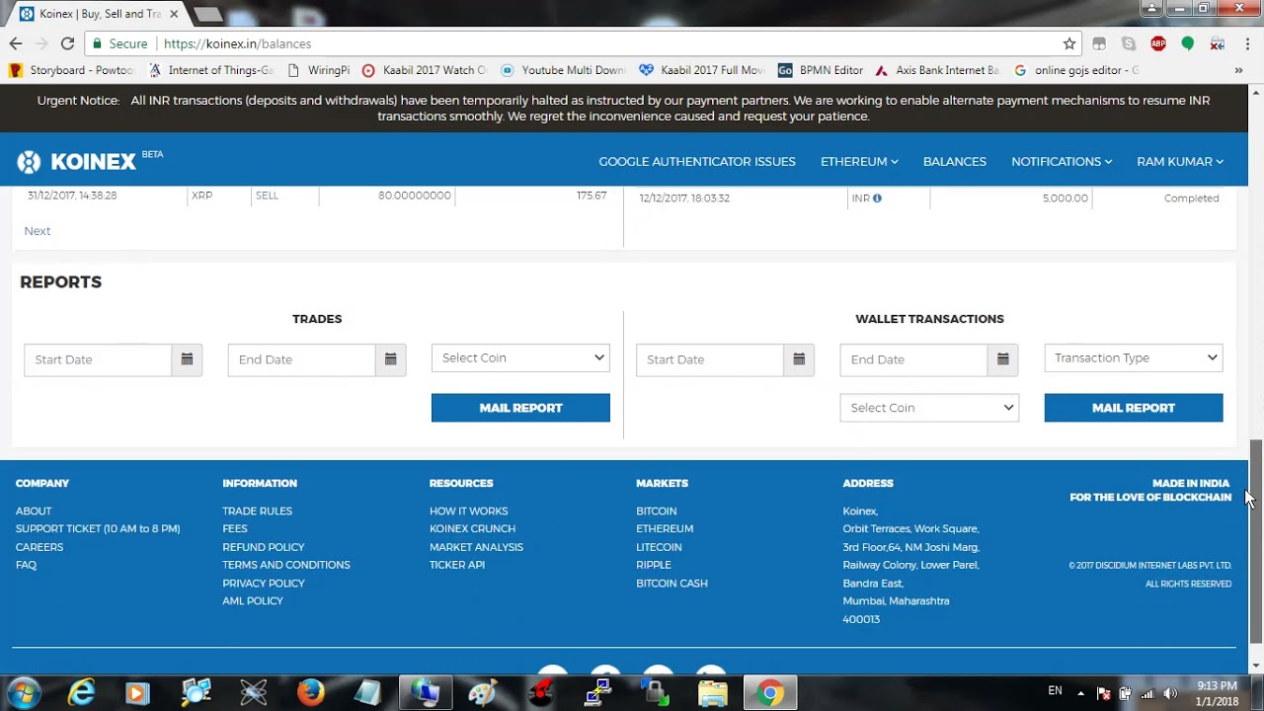
Task: Open a new browser tab
Action: tap(207, 14)
